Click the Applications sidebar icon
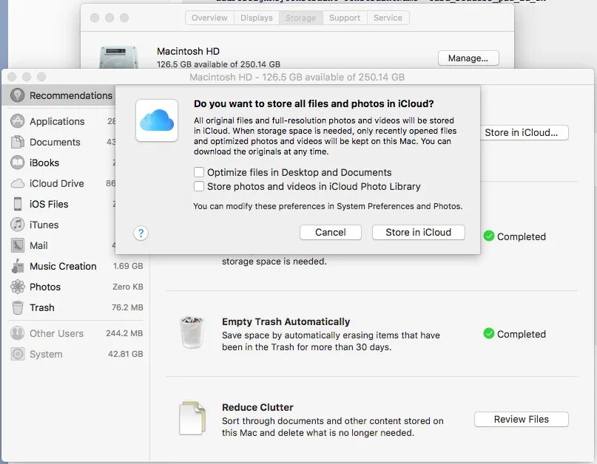This screenshot has height=464, width=597. tap(17, 121)
